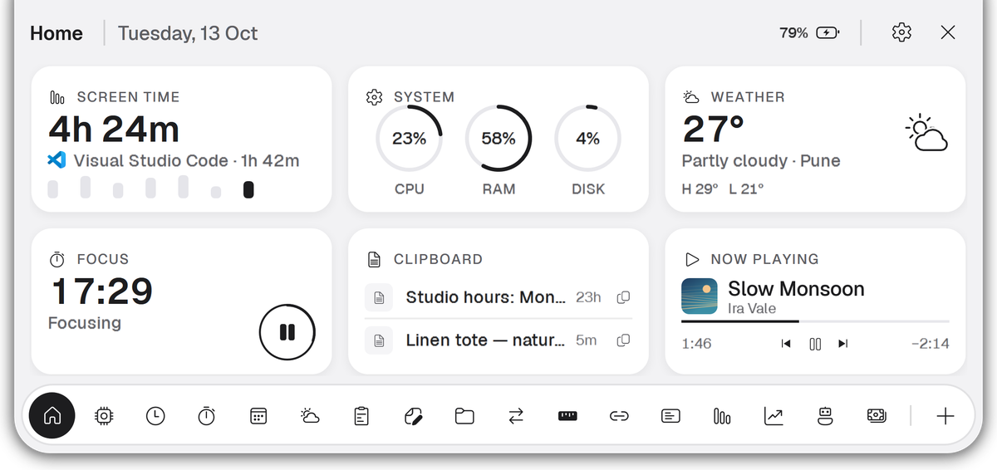Open the trending chart icon in dock
The height and width of the screenshot is (470, 997).
coord(774,416)
